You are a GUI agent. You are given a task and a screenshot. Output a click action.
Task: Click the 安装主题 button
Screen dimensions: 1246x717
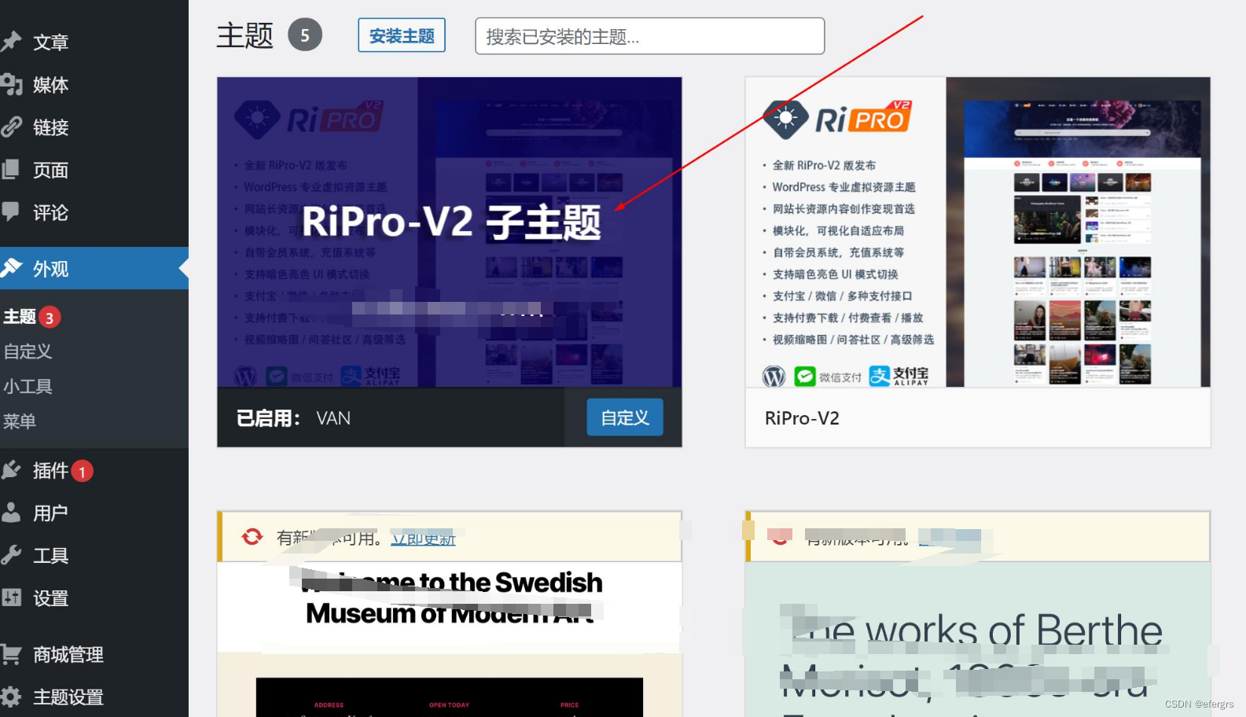tap(402, 35)
